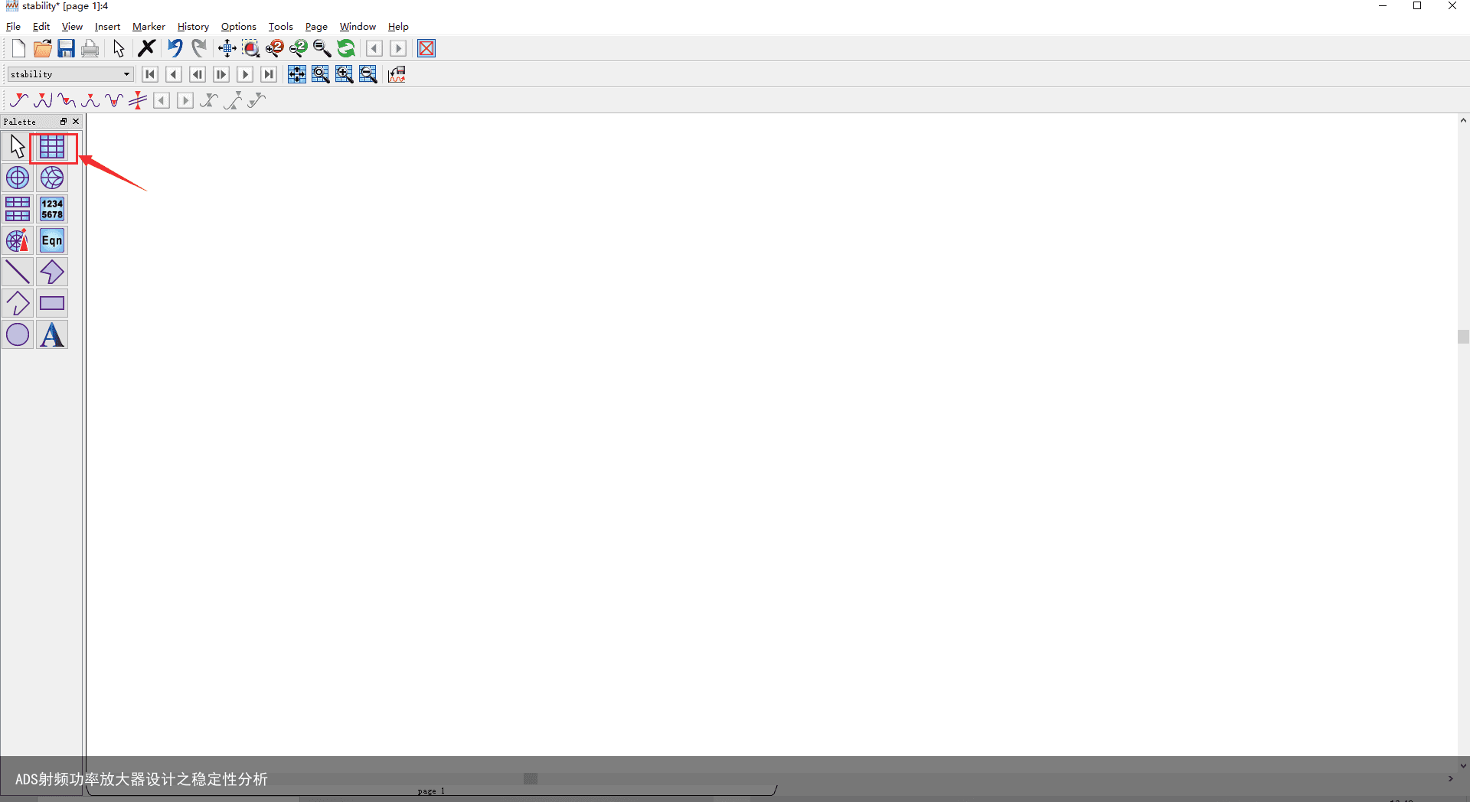Open a file with the folder icon
Screen dimensions: 1470x802
point(42,48)
